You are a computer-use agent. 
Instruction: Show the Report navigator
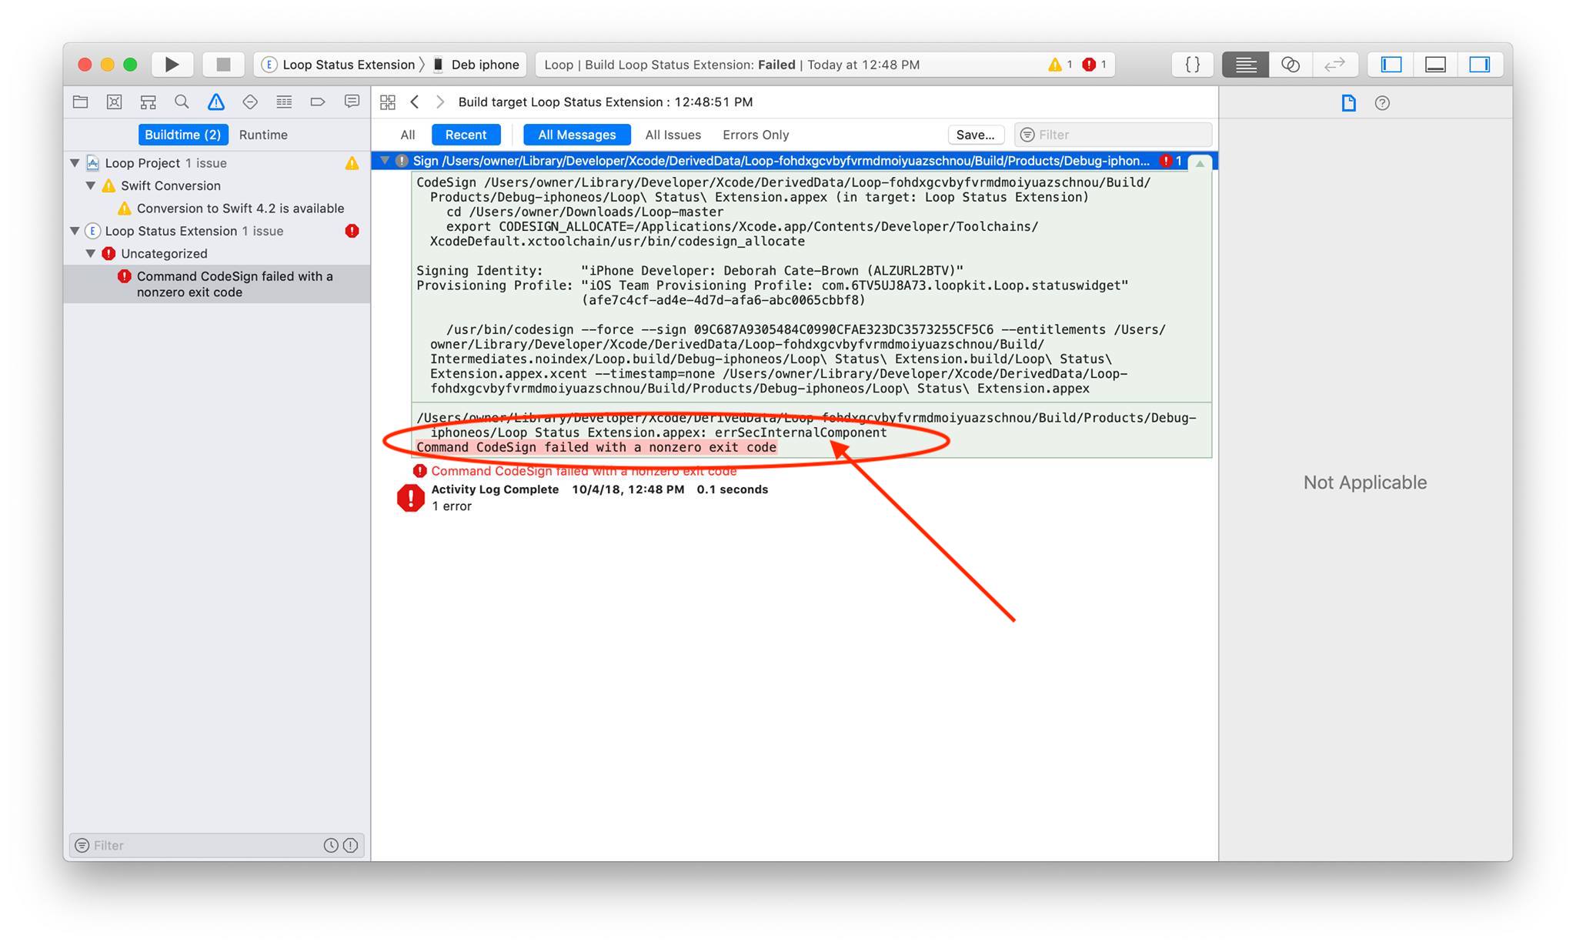coord(352,102)
